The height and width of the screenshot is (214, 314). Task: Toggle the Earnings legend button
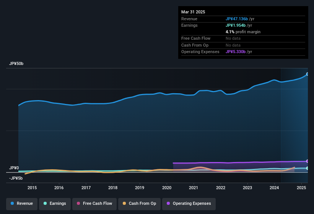pyautogui.click(x=55, y=204)
